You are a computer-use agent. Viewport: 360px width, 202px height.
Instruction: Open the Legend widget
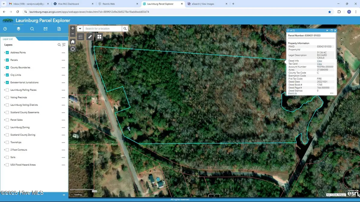click(81, 37)
